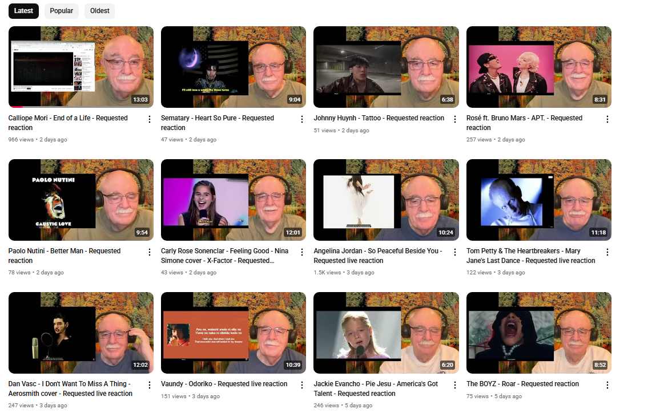Switch to the Popular sort tab
This screenshot has width=652, height=417.
point(62,11)
